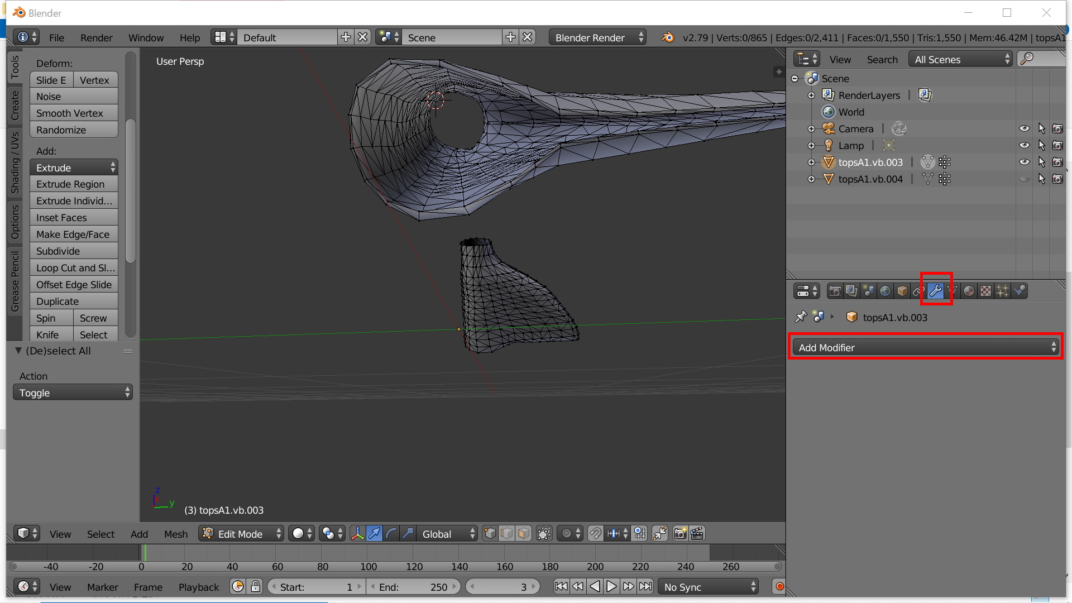Toggle the 3D manipulator axes icon
This screenshot has width=1072, height=603.
(357, 534)
